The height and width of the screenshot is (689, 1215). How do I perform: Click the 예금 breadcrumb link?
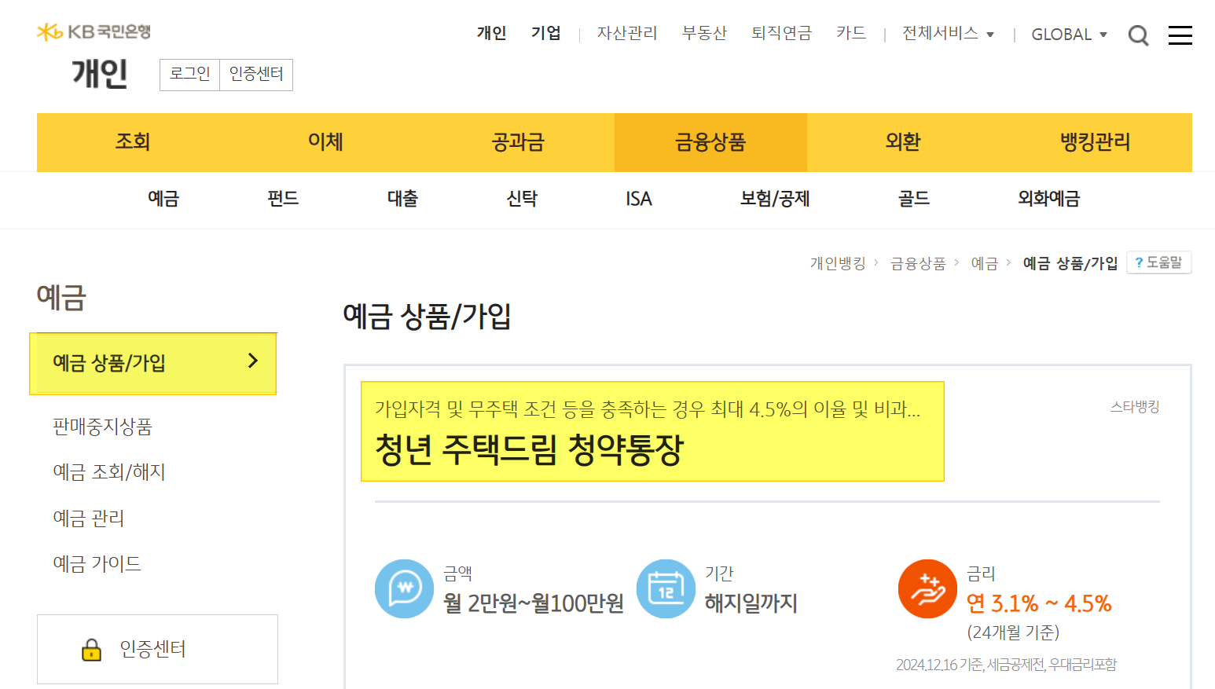point(984,263)
